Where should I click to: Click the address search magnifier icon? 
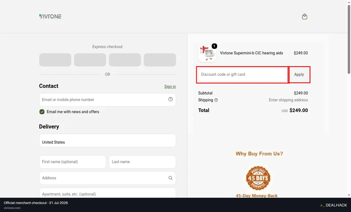(x=170, y=178)
